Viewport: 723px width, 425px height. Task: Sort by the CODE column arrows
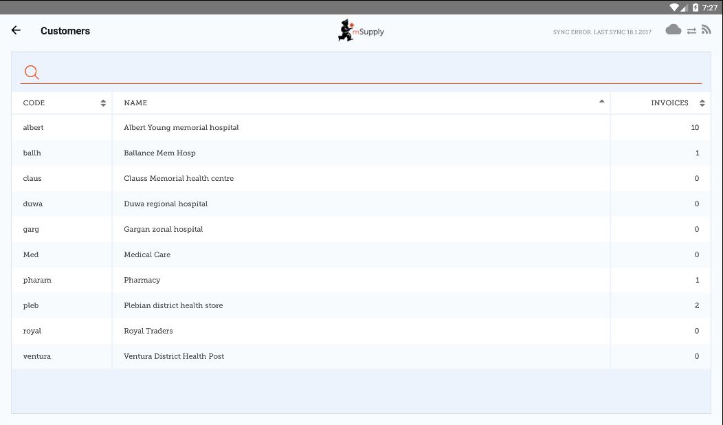[103, 103]
